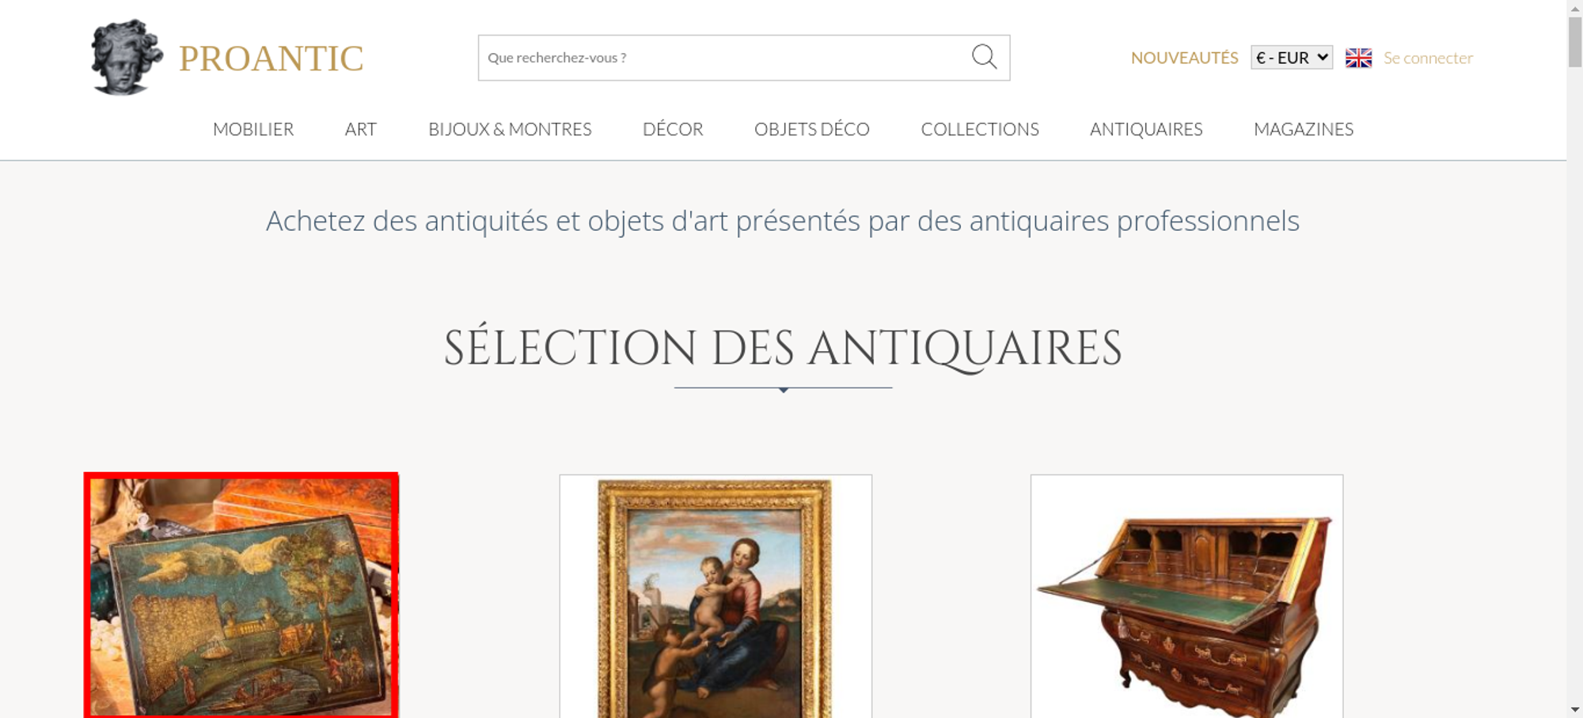Open the painted lacquer box thumbnail

241,595
